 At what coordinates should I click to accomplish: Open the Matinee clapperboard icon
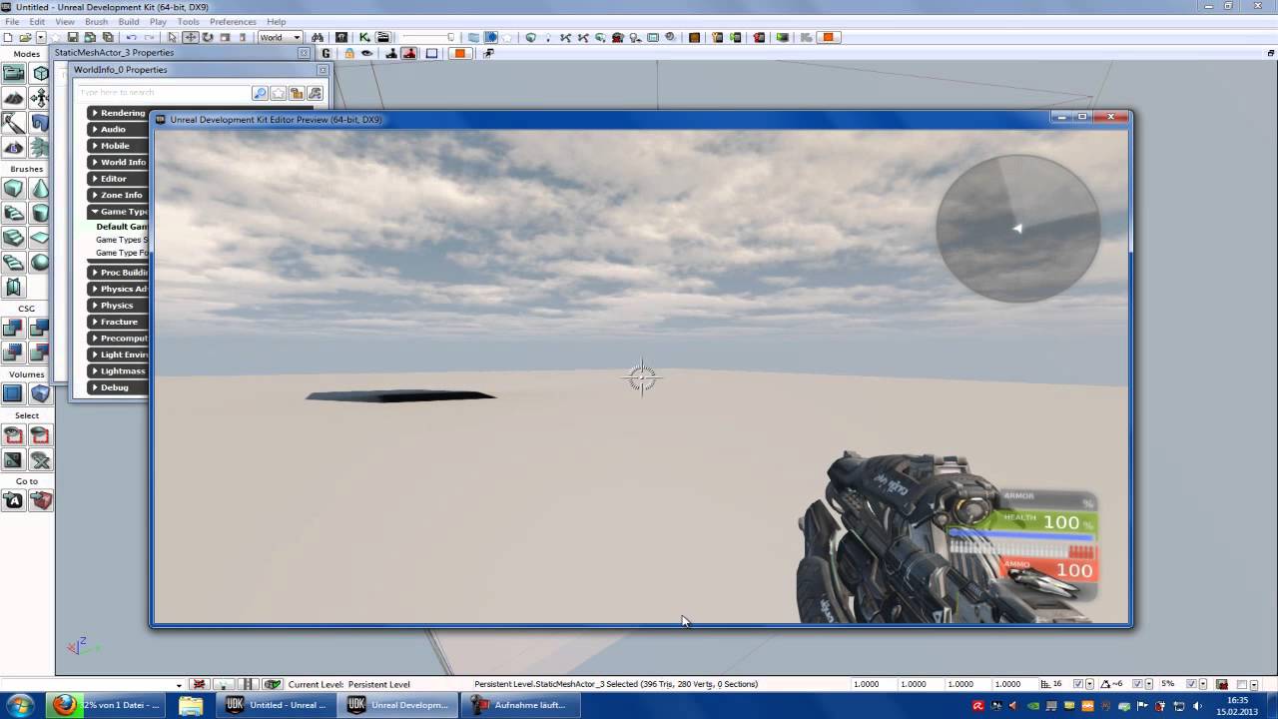coord(382,38)
